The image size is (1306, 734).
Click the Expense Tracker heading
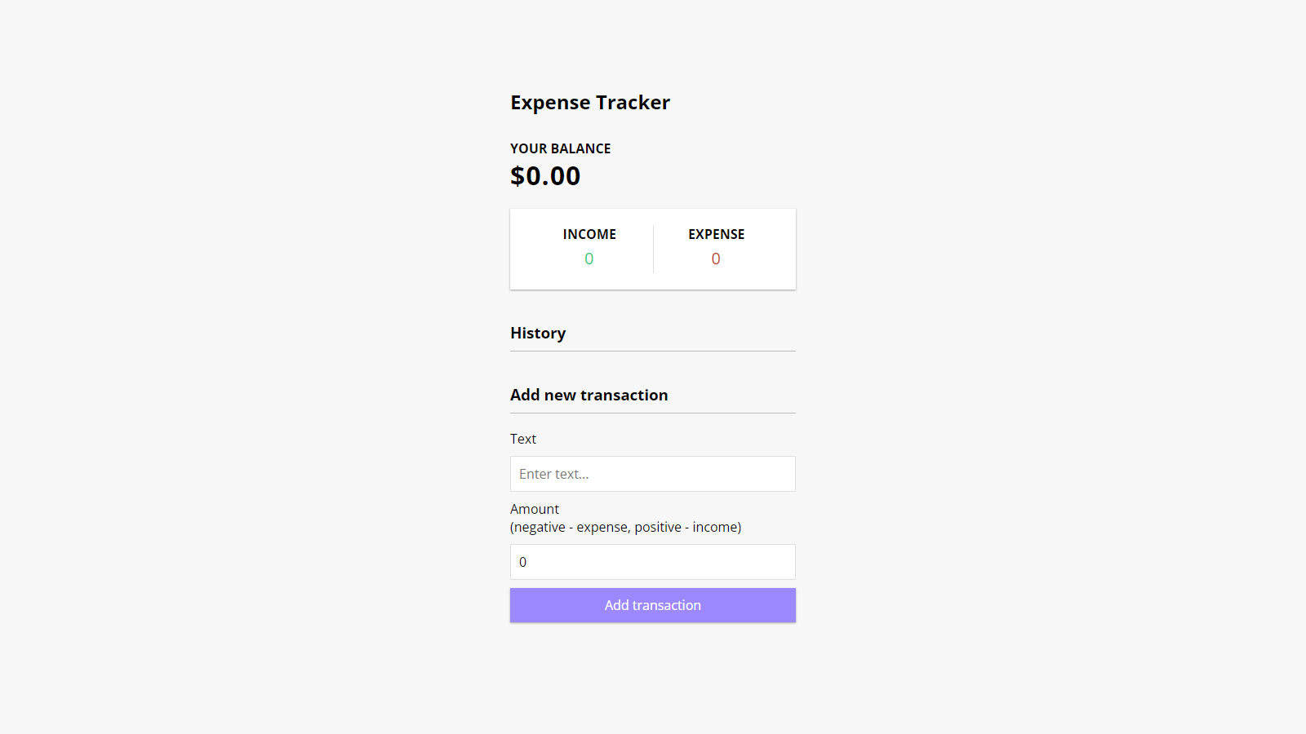tap(589, 102)
